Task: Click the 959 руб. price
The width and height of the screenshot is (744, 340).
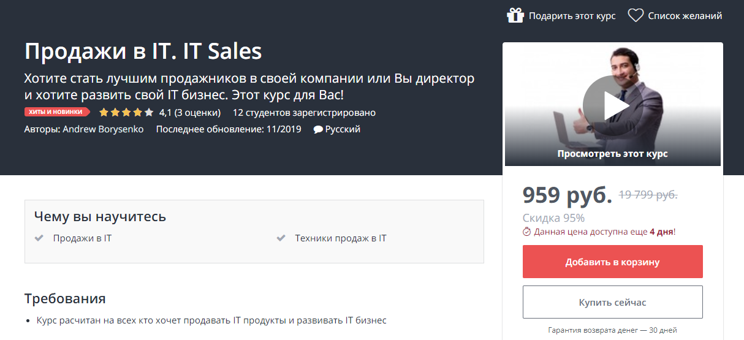Action: [567, 195]
